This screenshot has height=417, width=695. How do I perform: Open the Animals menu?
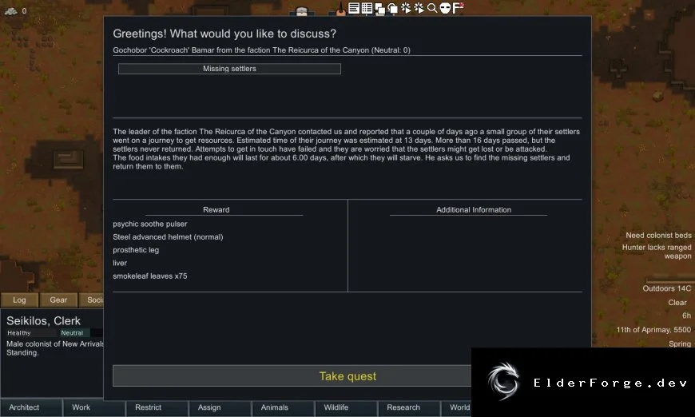[283, 407]
